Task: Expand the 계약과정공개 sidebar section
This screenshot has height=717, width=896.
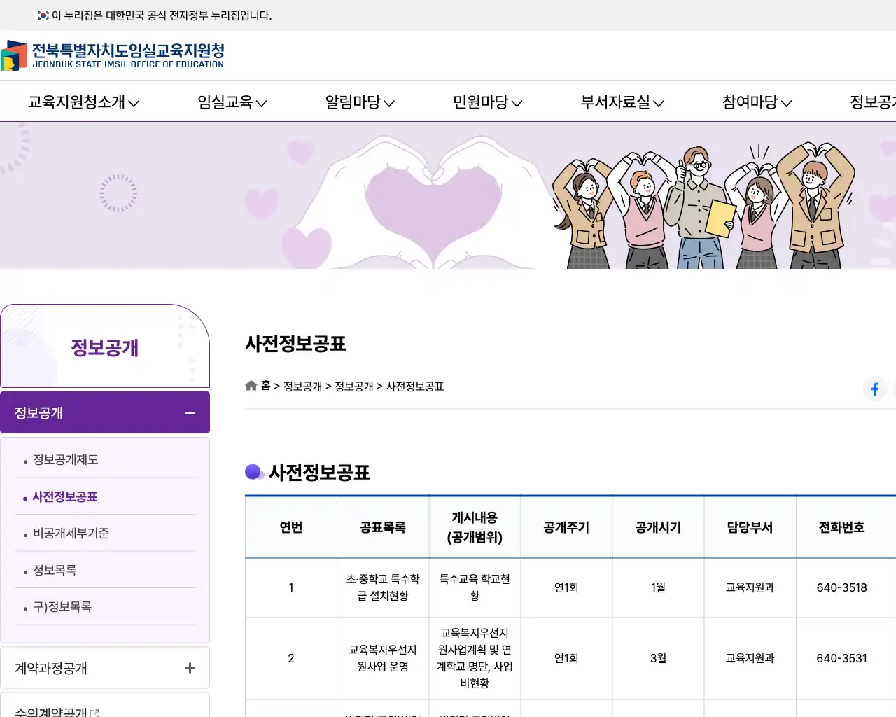Action: 189,668
